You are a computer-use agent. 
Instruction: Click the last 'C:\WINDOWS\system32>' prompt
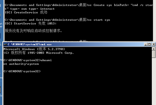tap(22, 71)
